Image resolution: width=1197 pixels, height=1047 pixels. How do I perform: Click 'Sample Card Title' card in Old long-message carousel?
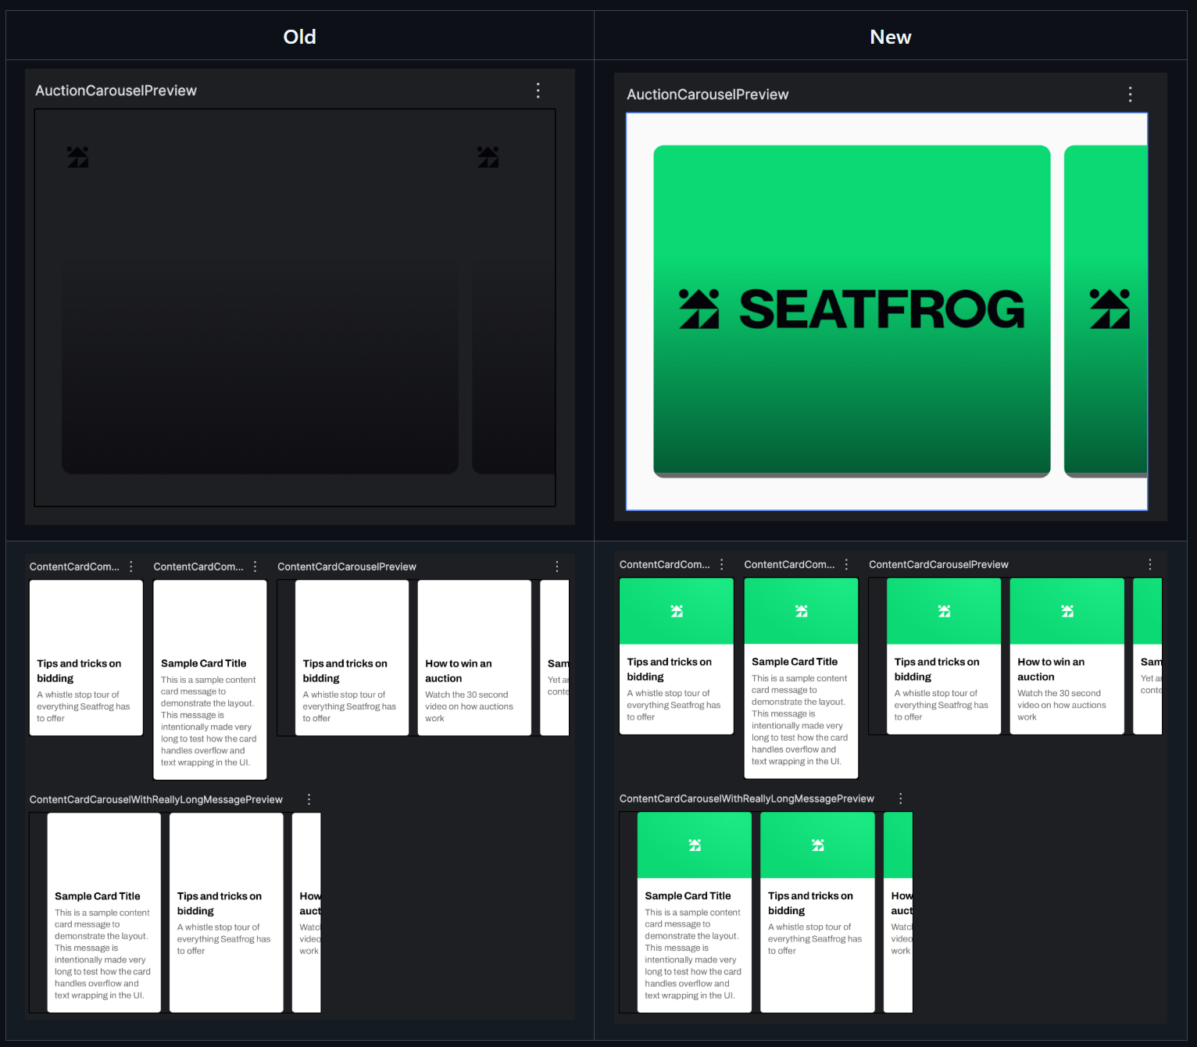(104, 913)
